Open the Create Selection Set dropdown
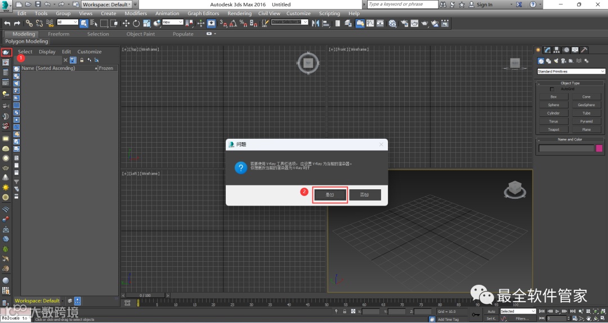The height and width of the screenshot is (323, 608). click(289, 22)
